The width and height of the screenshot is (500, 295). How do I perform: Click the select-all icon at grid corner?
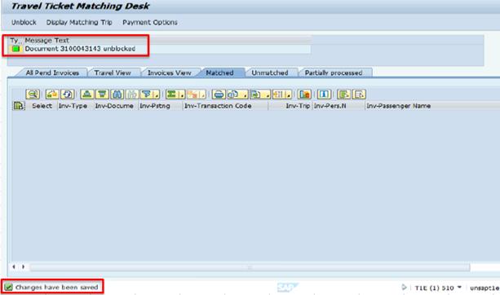pos(19,106)
